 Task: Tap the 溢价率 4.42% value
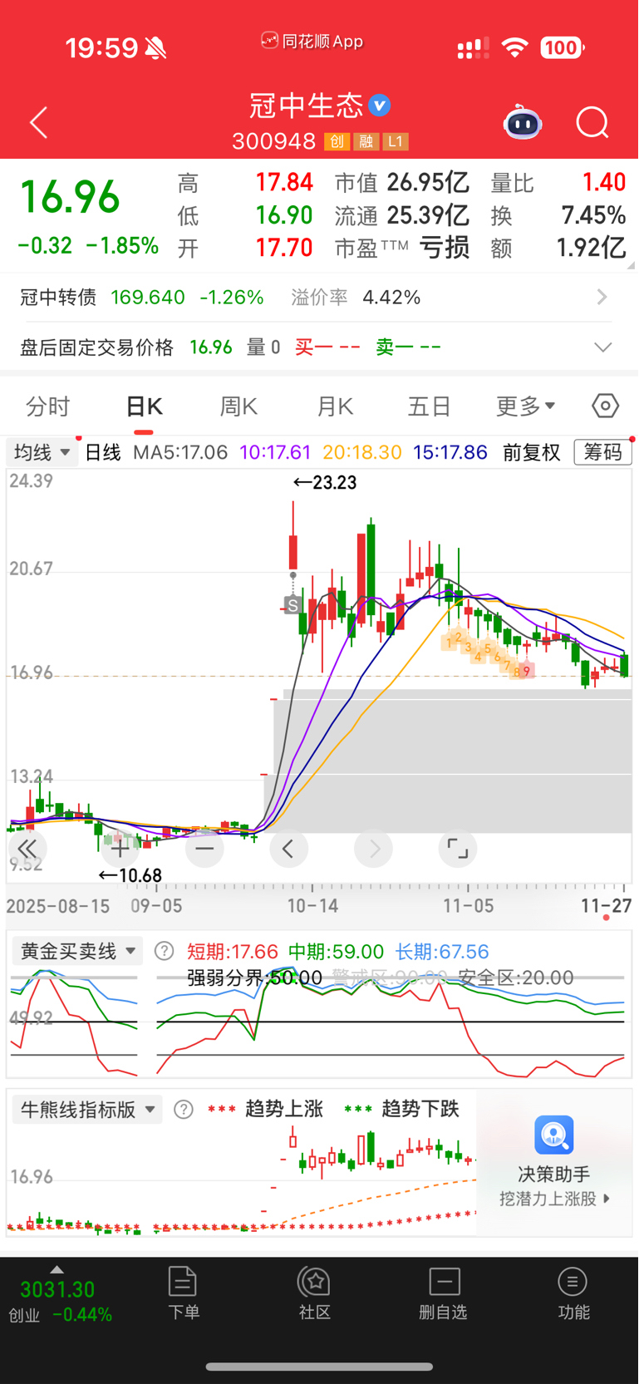pyautogui.click(x=356, y=297)
